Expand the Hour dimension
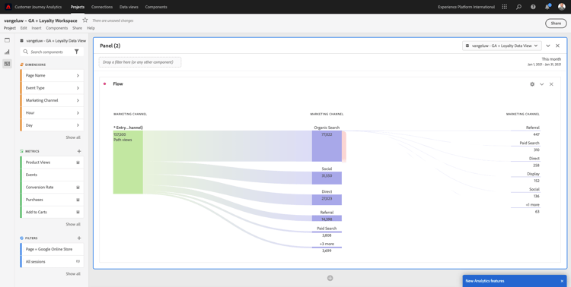 78,113
